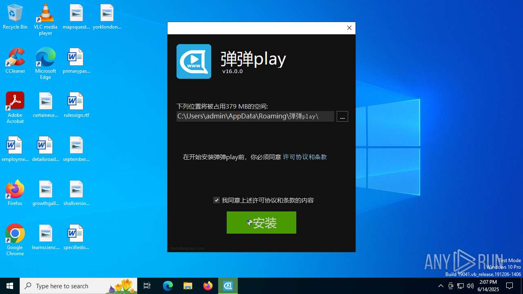The image size is (523, 294).
Task: Click the browse "..." button for install path
Action: pyautogui.click(x=342, y=116)
